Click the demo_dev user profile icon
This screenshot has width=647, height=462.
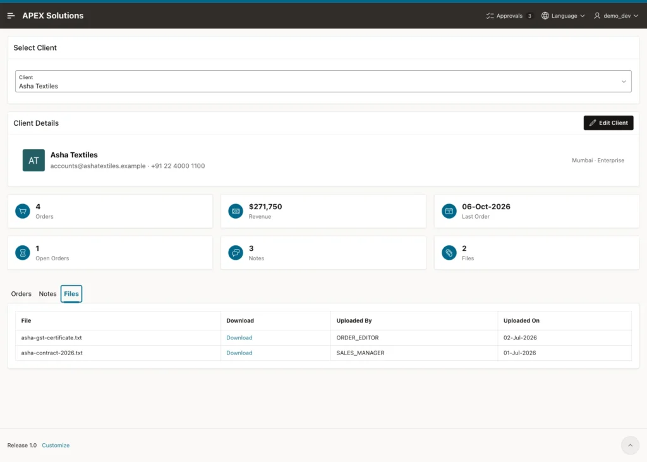[597, 16]
